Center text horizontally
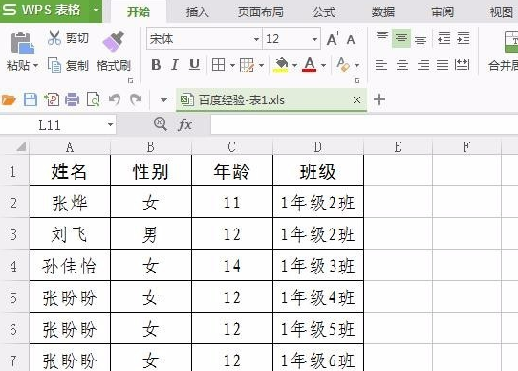The height and width of the screenshot is (371, 518). click(x=402, y=65)
